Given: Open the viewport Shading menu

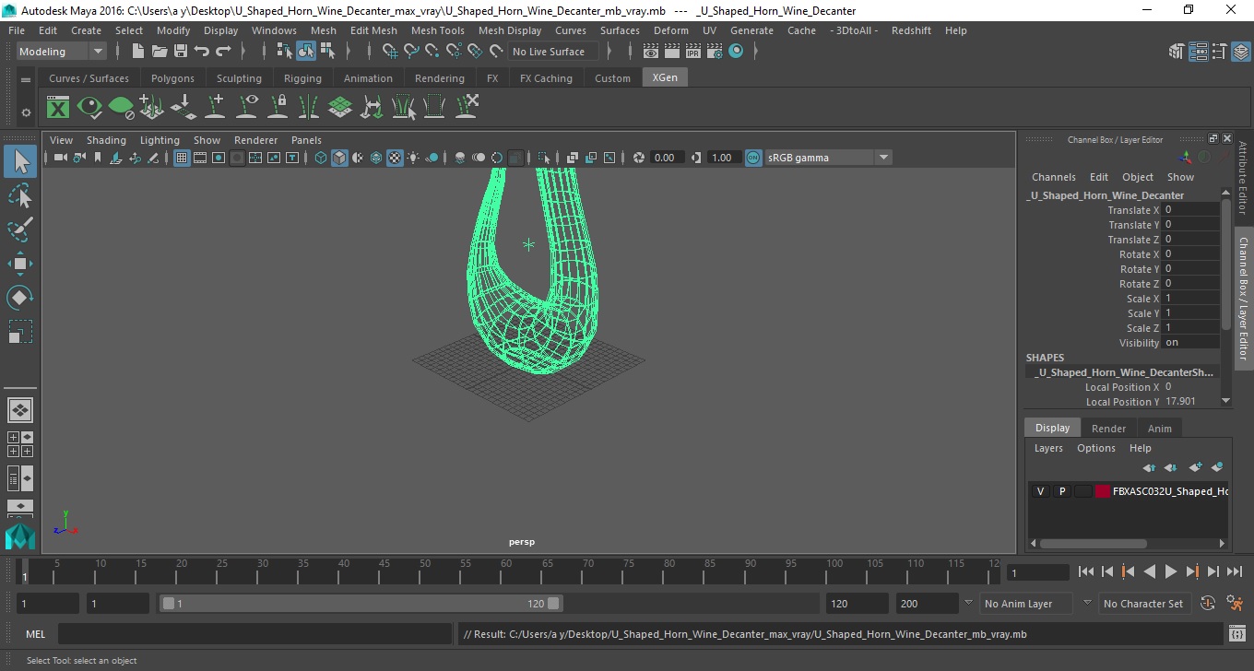Looking at the screenshot, I should pos(106,140).
